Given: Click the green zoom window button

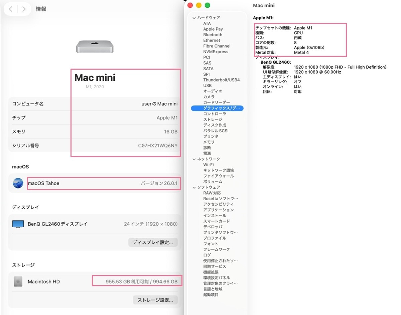Looking at the screenshot, I should 207,5.
